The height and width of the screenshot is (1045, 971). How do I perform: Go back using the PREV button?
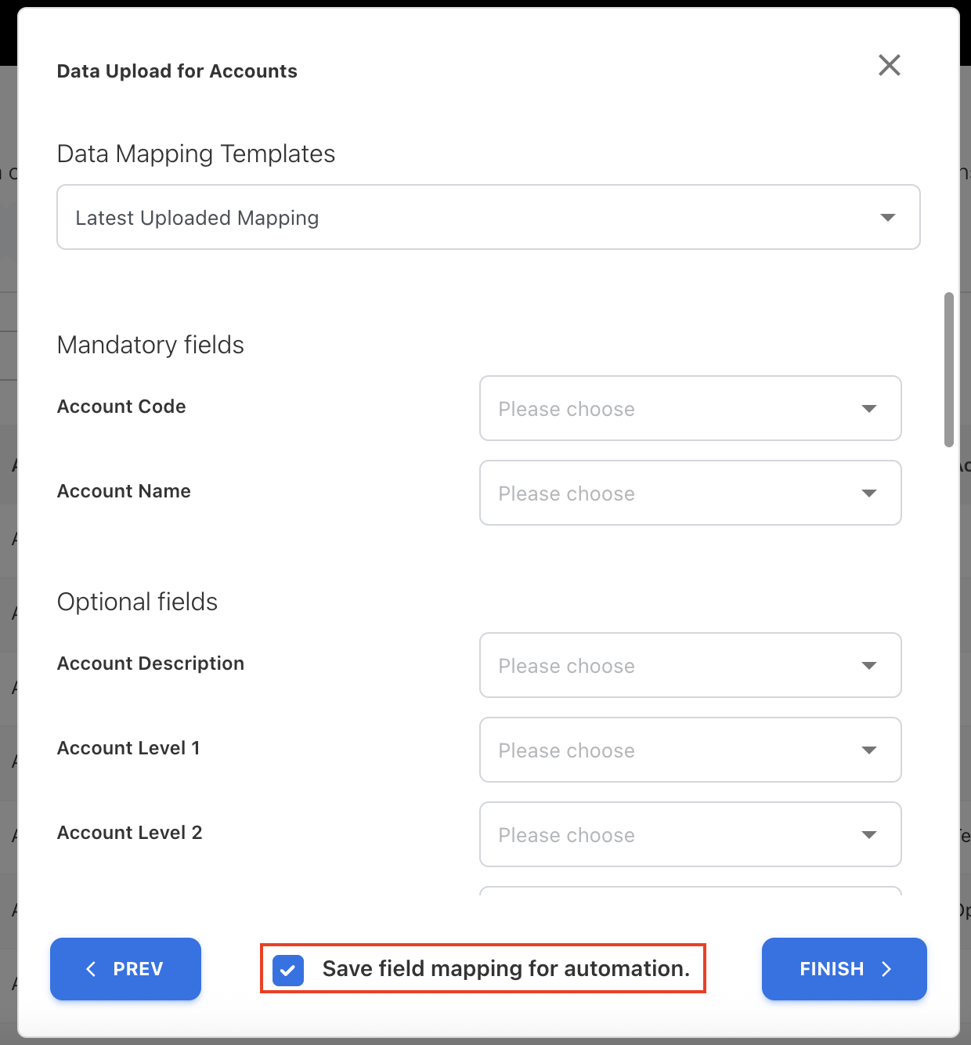[125, 969]
